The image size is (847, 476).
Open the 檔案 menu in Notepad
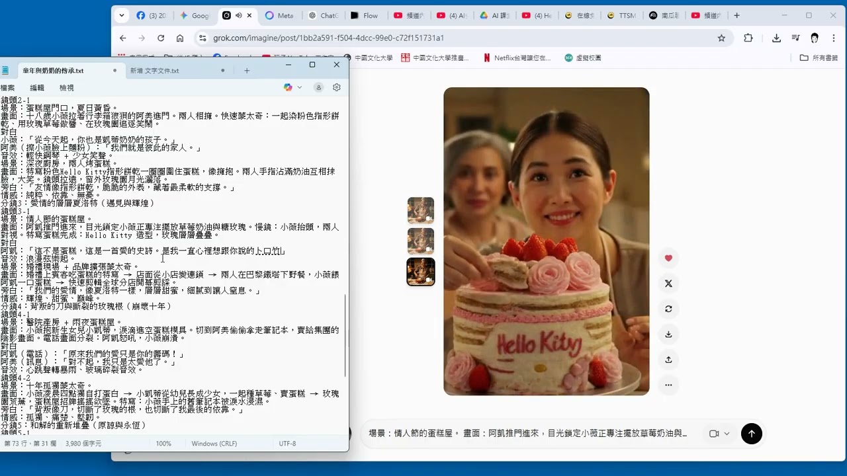coord(8,87)
